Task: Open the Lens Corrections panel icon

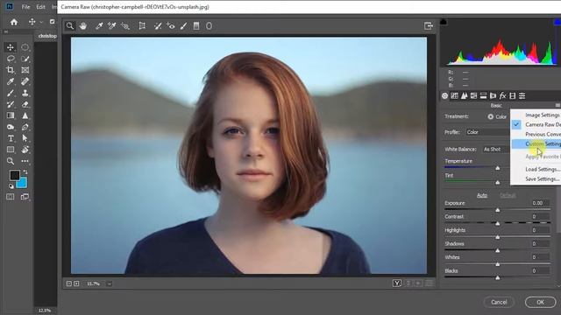Action: click(493, 95)
